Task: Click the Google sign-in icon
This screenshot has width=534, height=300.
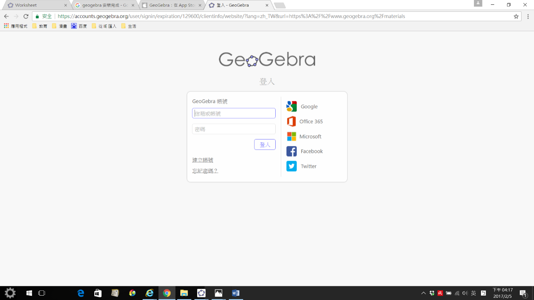Action: 292,106
